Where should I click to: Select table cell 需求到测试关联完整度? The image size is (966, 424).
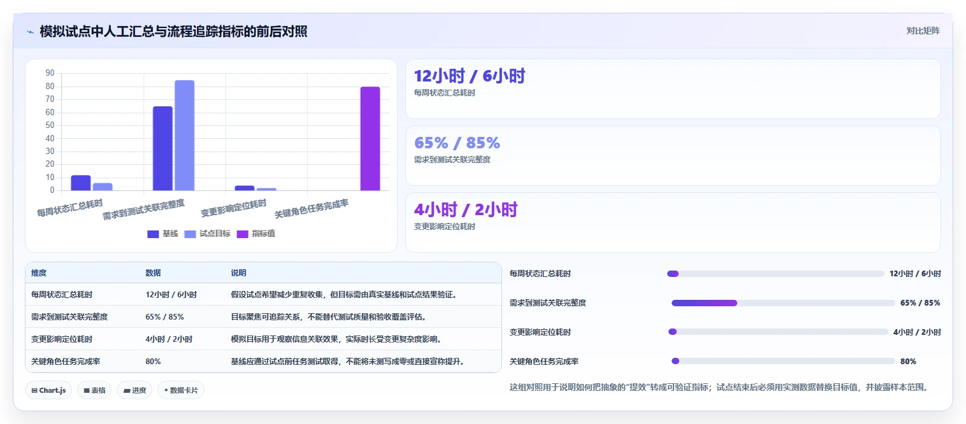pos(69,316)
